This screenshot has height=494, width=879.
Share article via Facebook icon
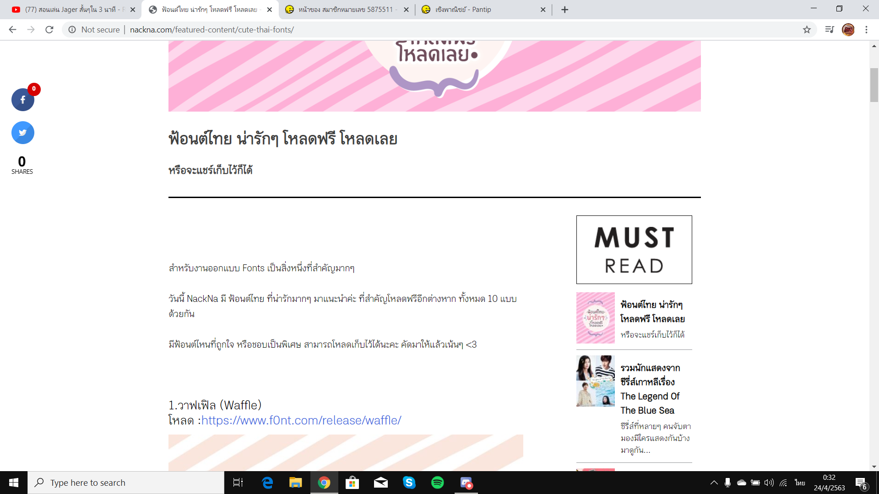(x=22, y=100)
